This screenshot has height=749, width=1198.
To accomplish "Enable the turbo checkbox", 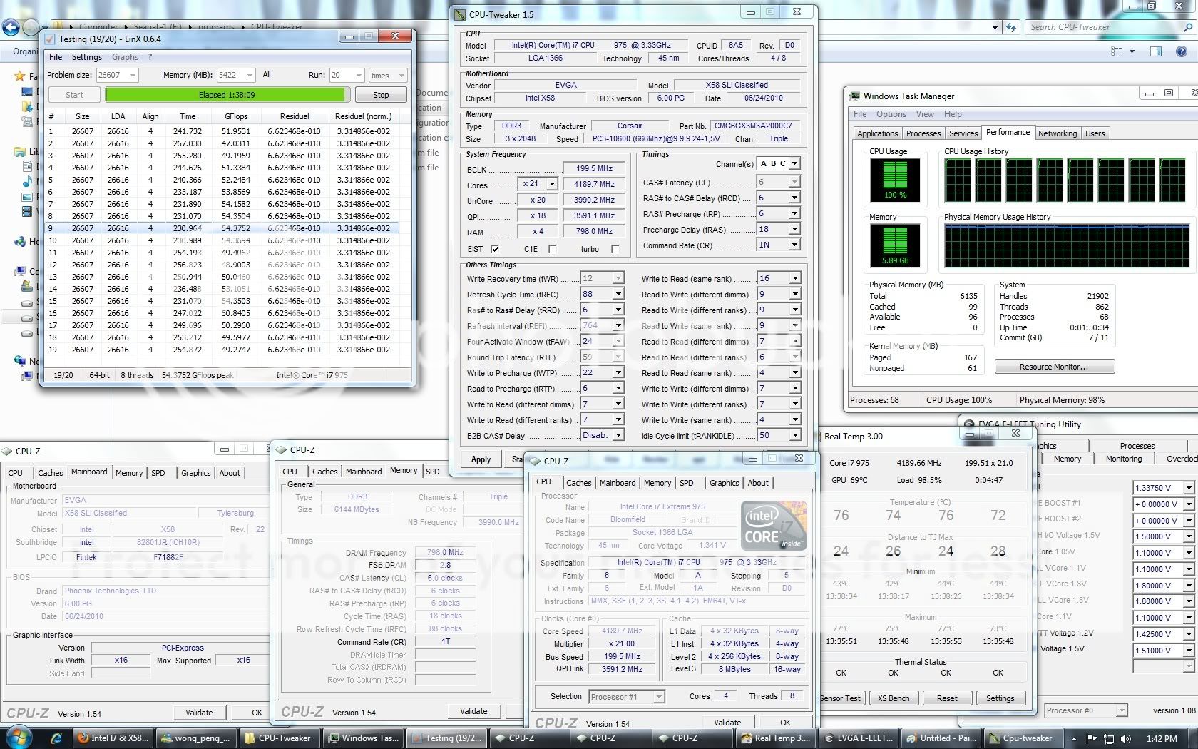I will 615,249.
